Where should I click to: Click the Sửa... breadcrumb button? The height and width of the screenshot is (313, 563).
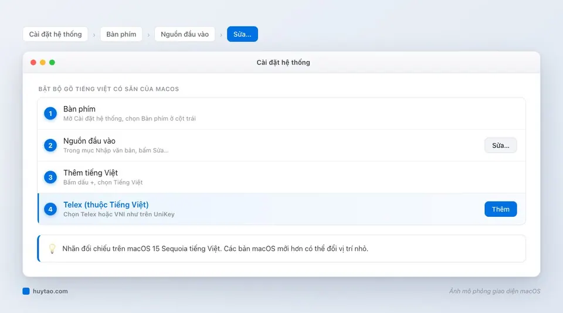point(242,34)
